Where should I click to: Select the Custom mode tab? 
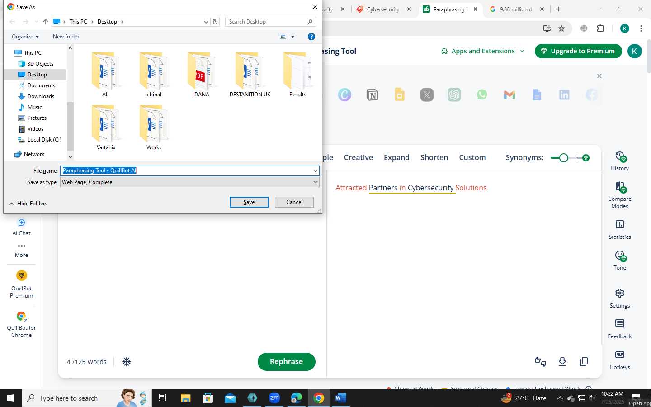pyautogui.click(x=472, y=157)
